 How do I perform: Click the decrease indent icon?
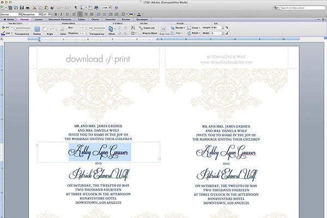(x=110, y=14)
